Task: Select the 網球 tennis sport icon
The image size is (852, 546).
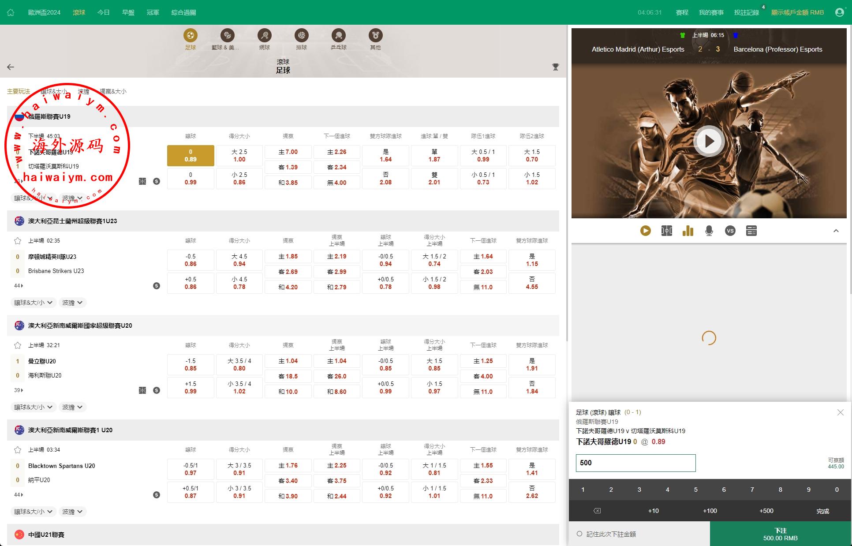Action: [264, 35]
